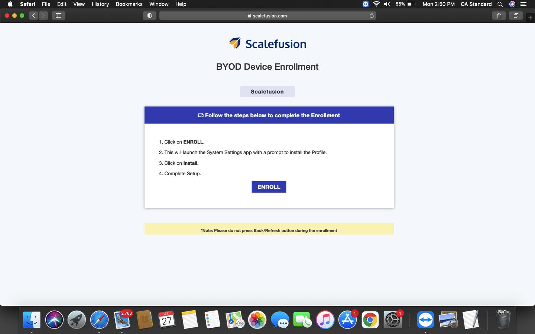Open the Window menu
Screen dimensions: 535x334
[159, 4]
